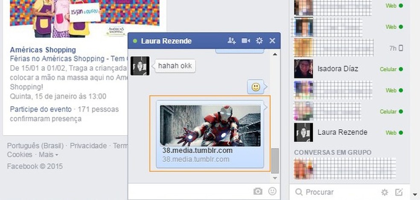The image size is (420, 200).
Task: Open chat with Laura Rezende in sidebar
Action: click(x=349, y=132)
